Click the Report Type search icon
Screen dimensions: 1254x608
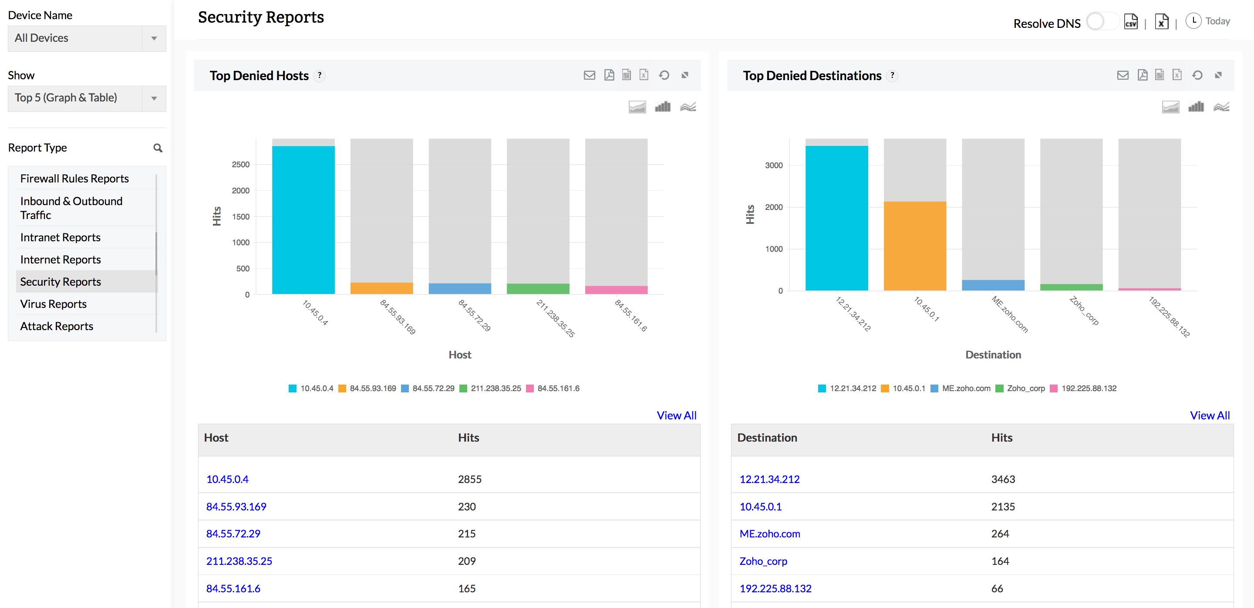pos(158,148)
